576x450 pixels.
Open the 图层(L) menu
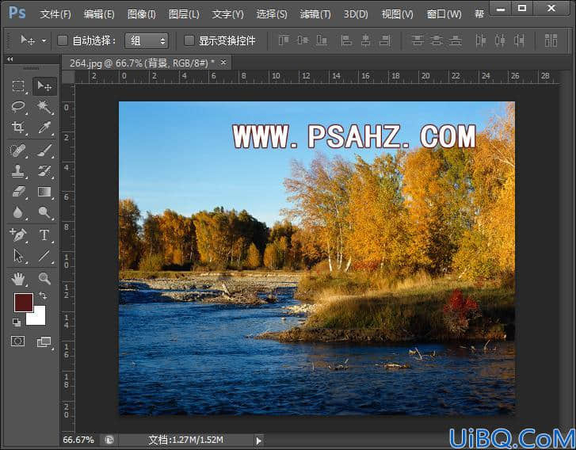[184, 14]
